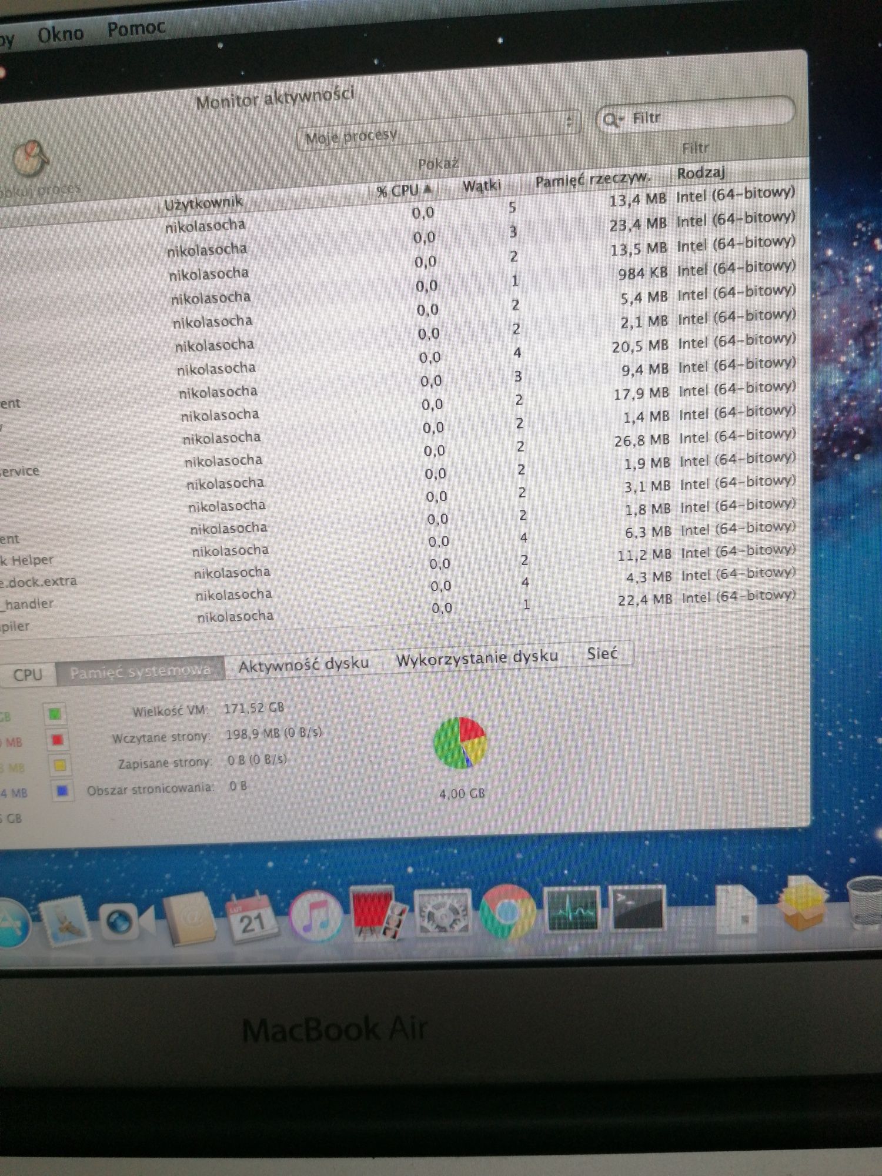Click the magnifier icon in Filtr field
This screenshot has height=1176, width=882.
[612, 120]
